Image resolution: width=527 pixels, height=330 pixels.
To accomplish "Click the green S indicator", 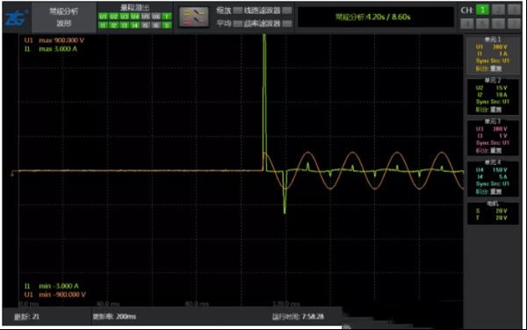I will 167,25.
